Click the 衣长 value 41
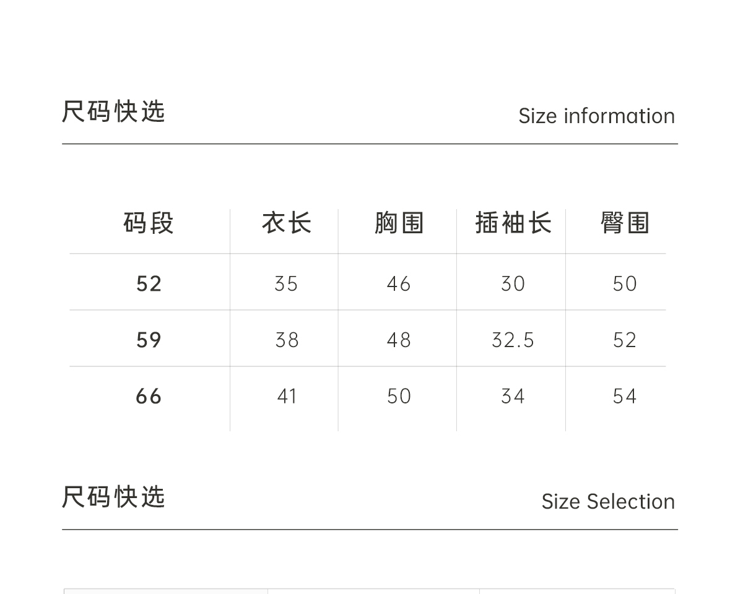Image resolution: width=743 pixels, height=594 pixels. tap(287, 397)
